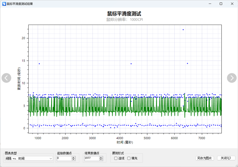
Task: Decrease 起始数据点 with down arrow
Action: coord(73,160)
